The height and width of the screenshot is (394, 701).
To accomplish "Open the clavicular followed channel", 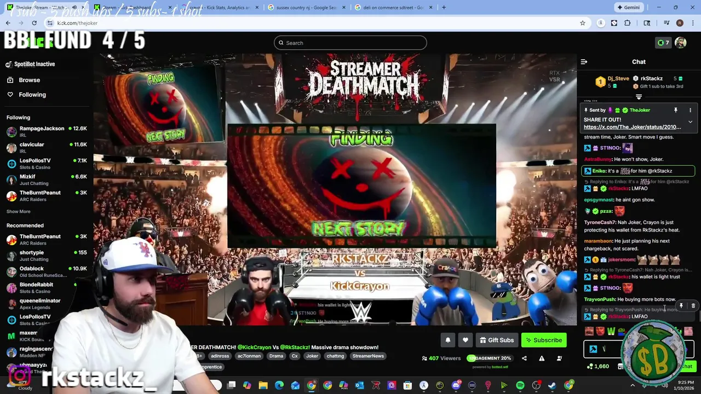I will point(47,147).
